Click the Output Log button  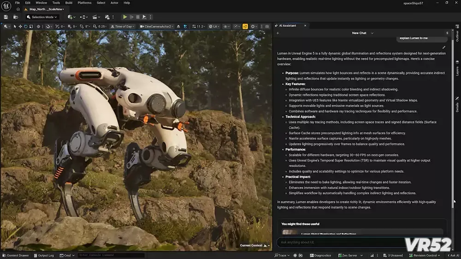pos(44,255)
